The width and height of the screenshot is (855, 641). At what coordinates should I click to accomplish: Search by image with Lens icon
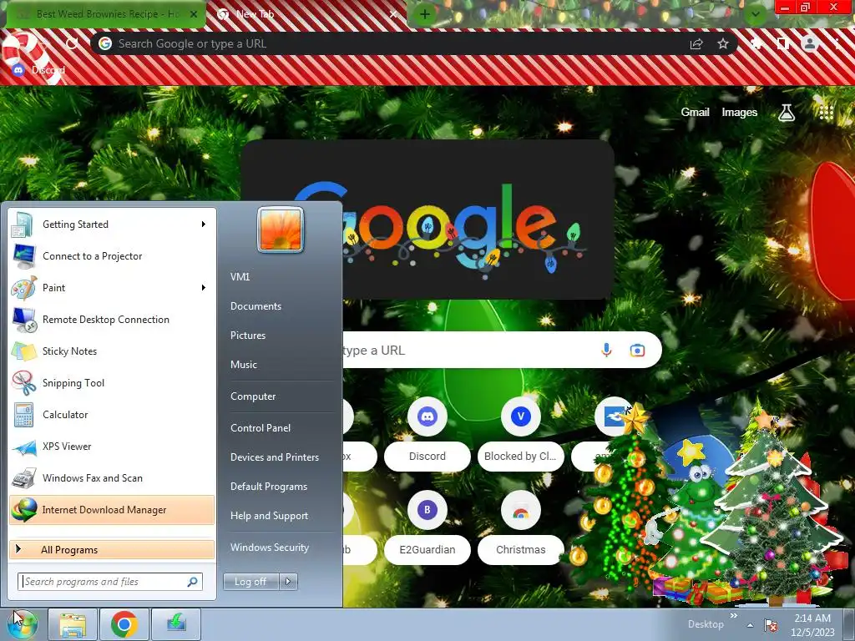pyautogui.click(x=637, y=350)
